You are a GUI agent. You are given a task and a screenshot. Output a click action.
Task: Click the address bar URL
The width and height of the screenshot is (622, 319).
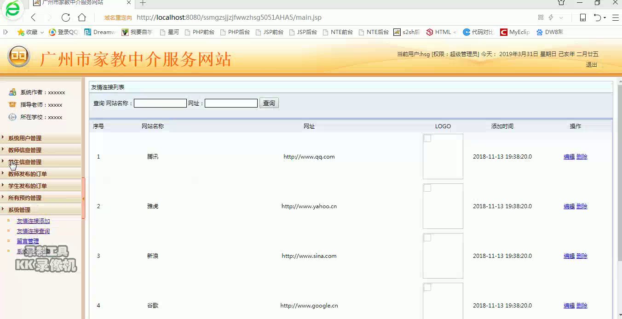229,17
